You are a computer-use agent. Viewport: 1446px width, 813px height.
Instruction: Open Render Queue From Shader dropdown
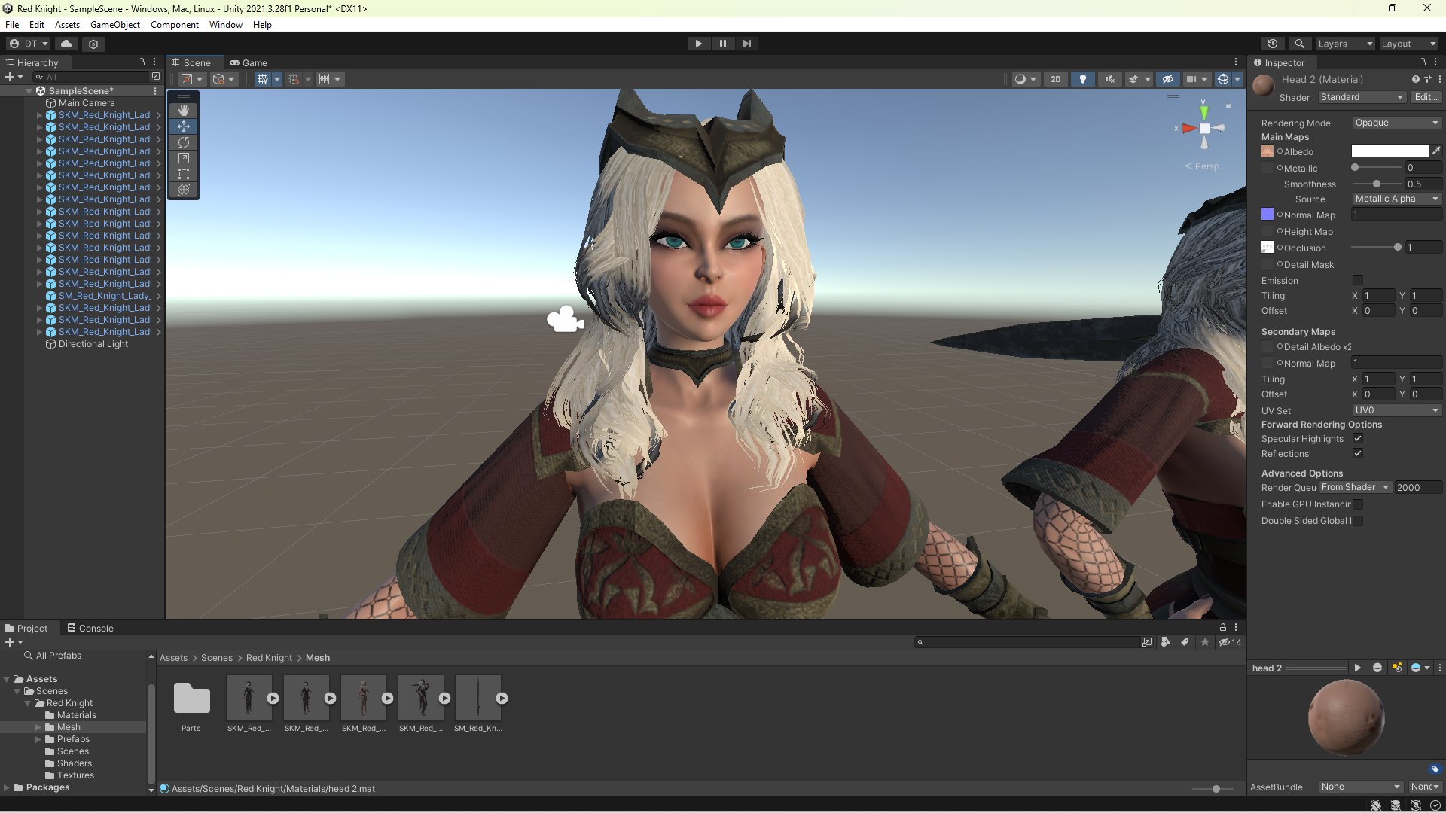(1355, 488)
